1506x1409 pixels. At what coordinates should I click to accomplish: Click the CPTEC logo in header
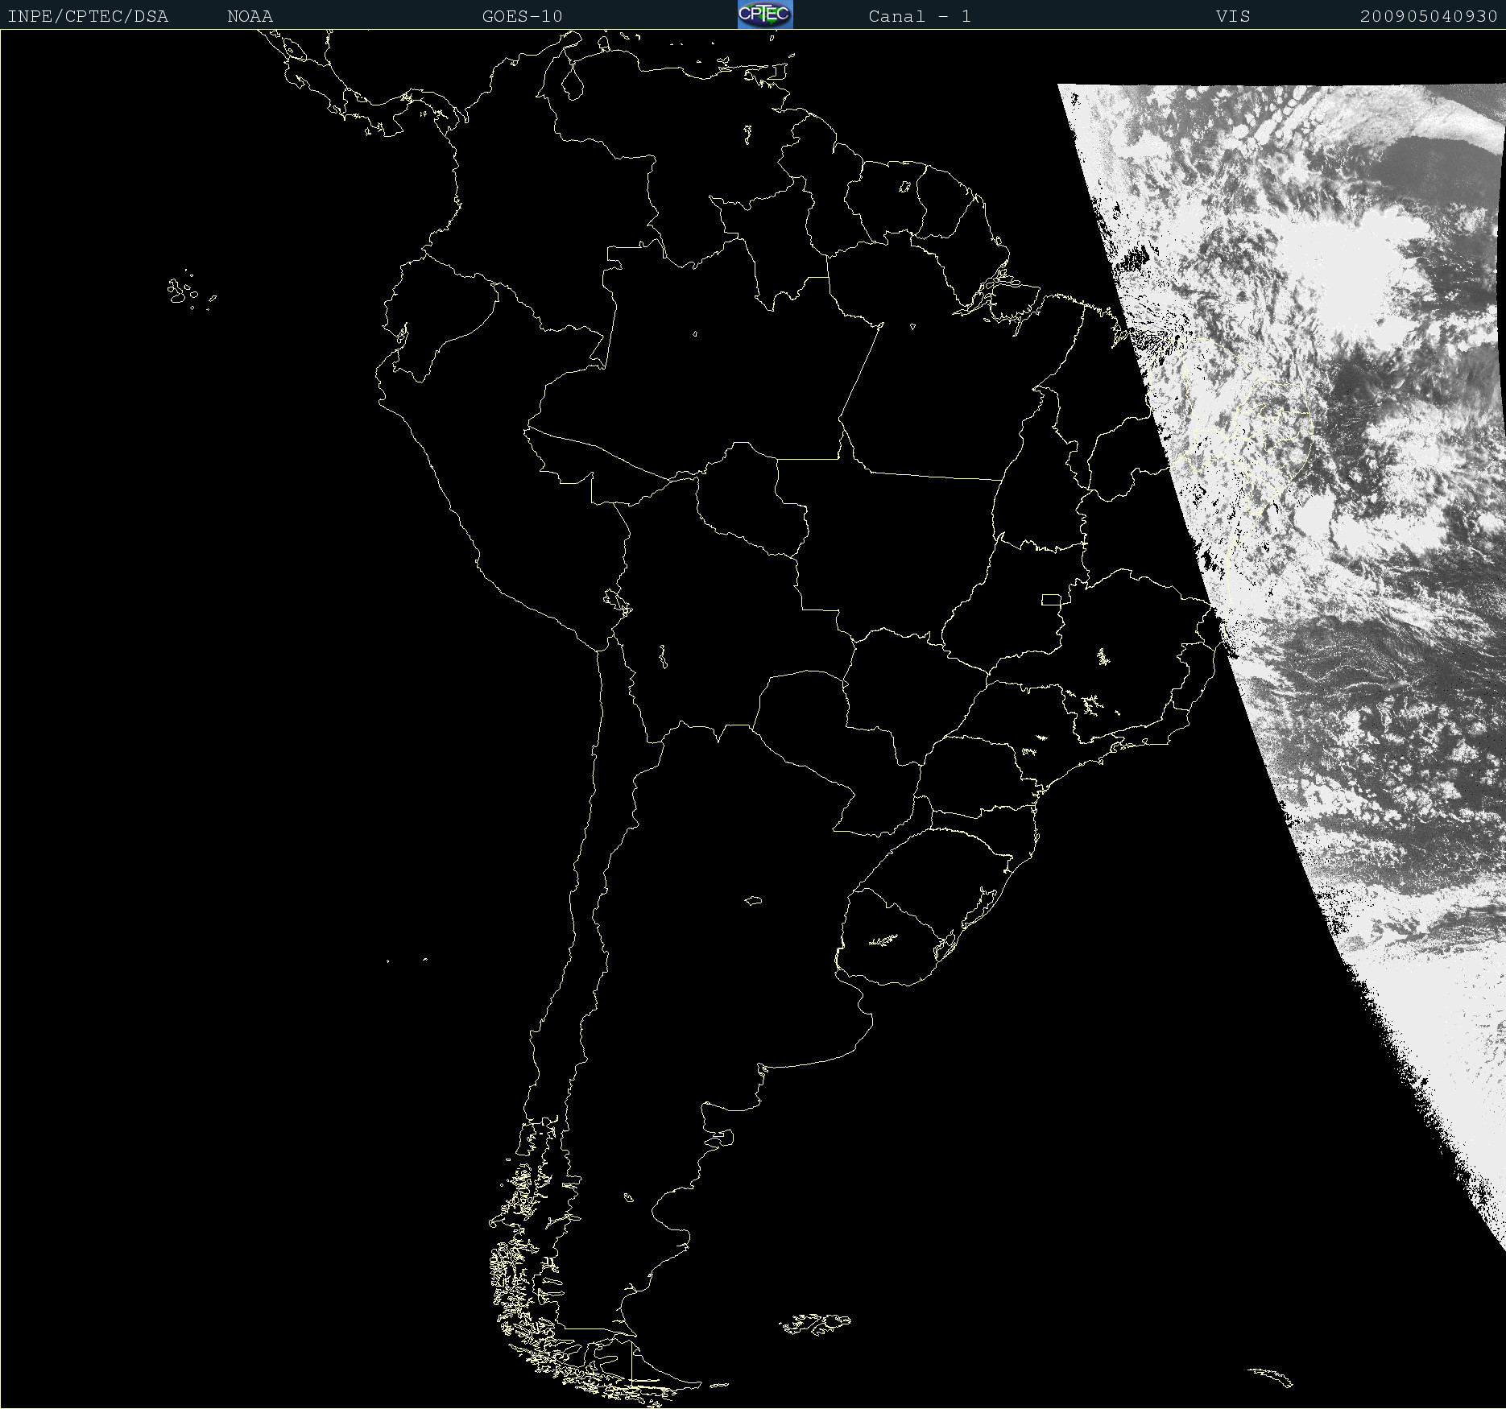point(765,14)
